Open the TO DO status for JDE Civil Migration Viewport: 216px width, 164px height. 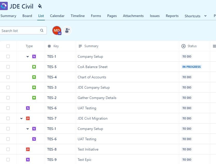(x=187, y=118)
